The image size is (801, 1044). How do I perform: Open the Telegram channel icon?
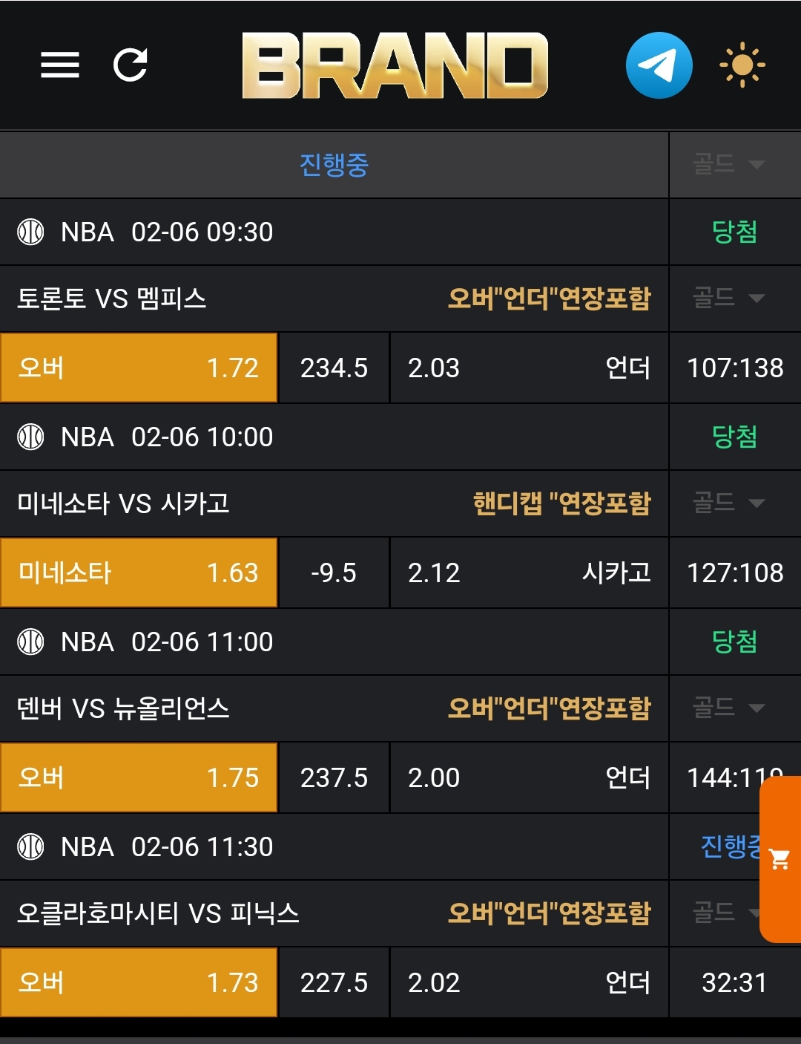click(659, 65)
